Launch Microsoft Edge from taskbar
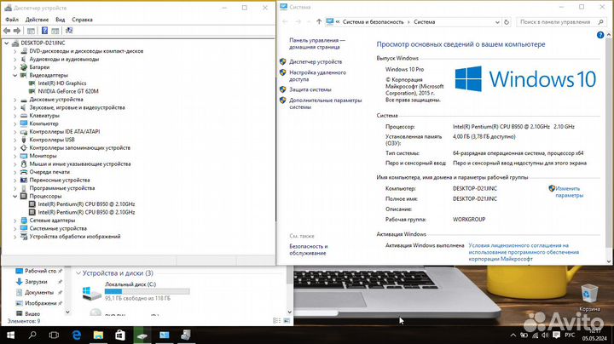Viewport: 614px width, 344px height. (77, 335)
